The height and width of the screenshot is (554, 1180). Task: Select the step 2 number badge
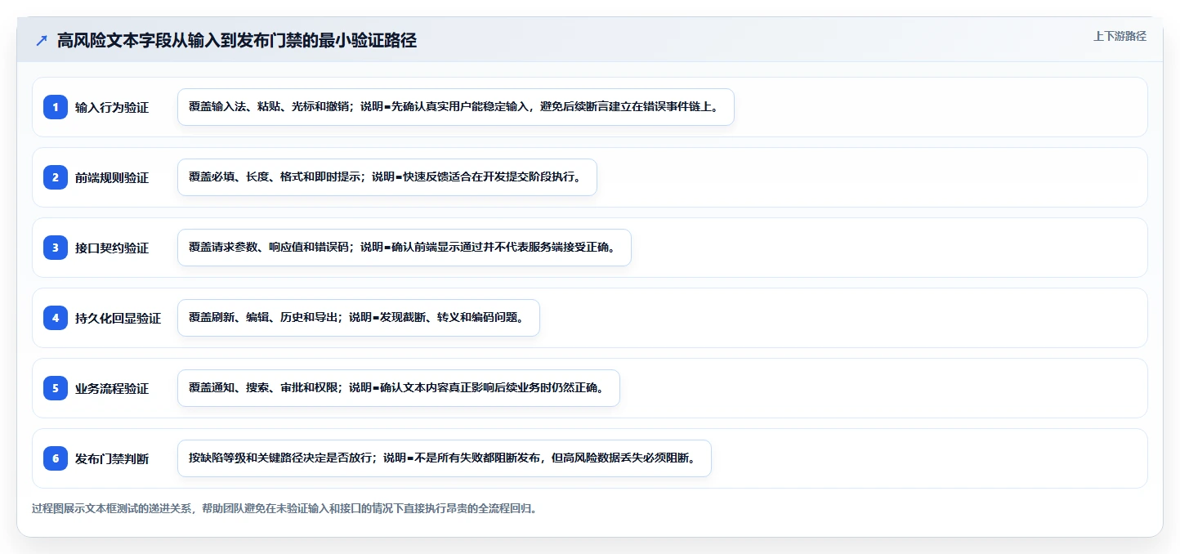pyautogui.click(x=56, y=176)
